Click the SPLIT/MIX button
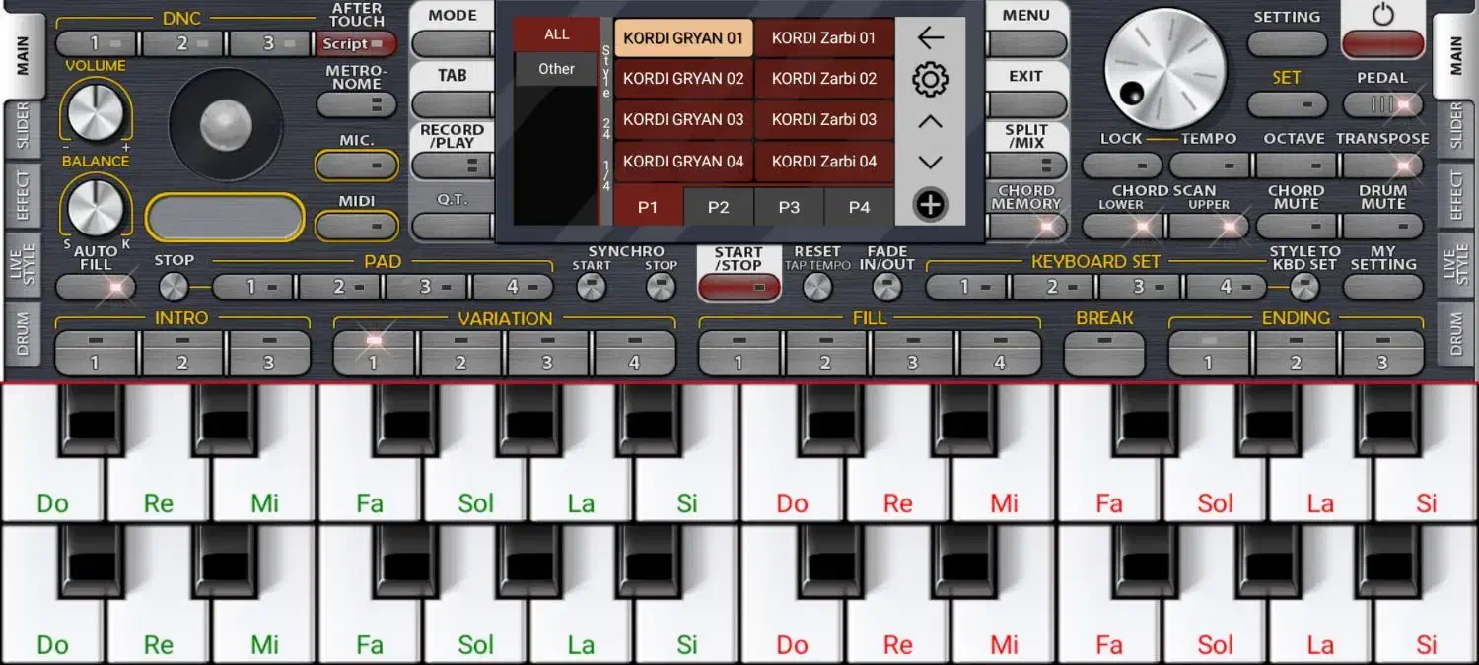This screenshot has height=665, width=1479. click(1026, 166)
